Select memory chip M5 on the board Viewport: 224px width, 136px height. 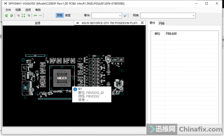click(52, 61)
